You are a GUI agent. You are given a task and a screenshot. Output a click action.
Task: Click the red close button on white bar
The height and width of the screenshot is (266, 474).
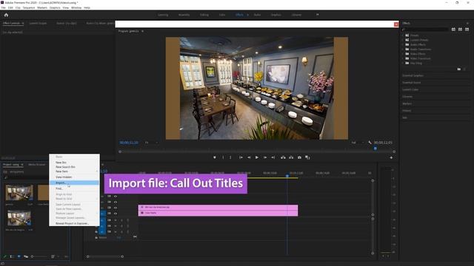point(396,24)
